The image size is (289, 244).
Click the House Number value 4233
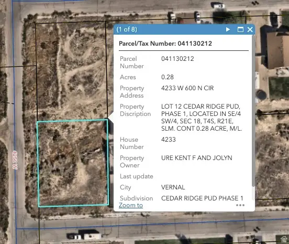tap(169, 139)
